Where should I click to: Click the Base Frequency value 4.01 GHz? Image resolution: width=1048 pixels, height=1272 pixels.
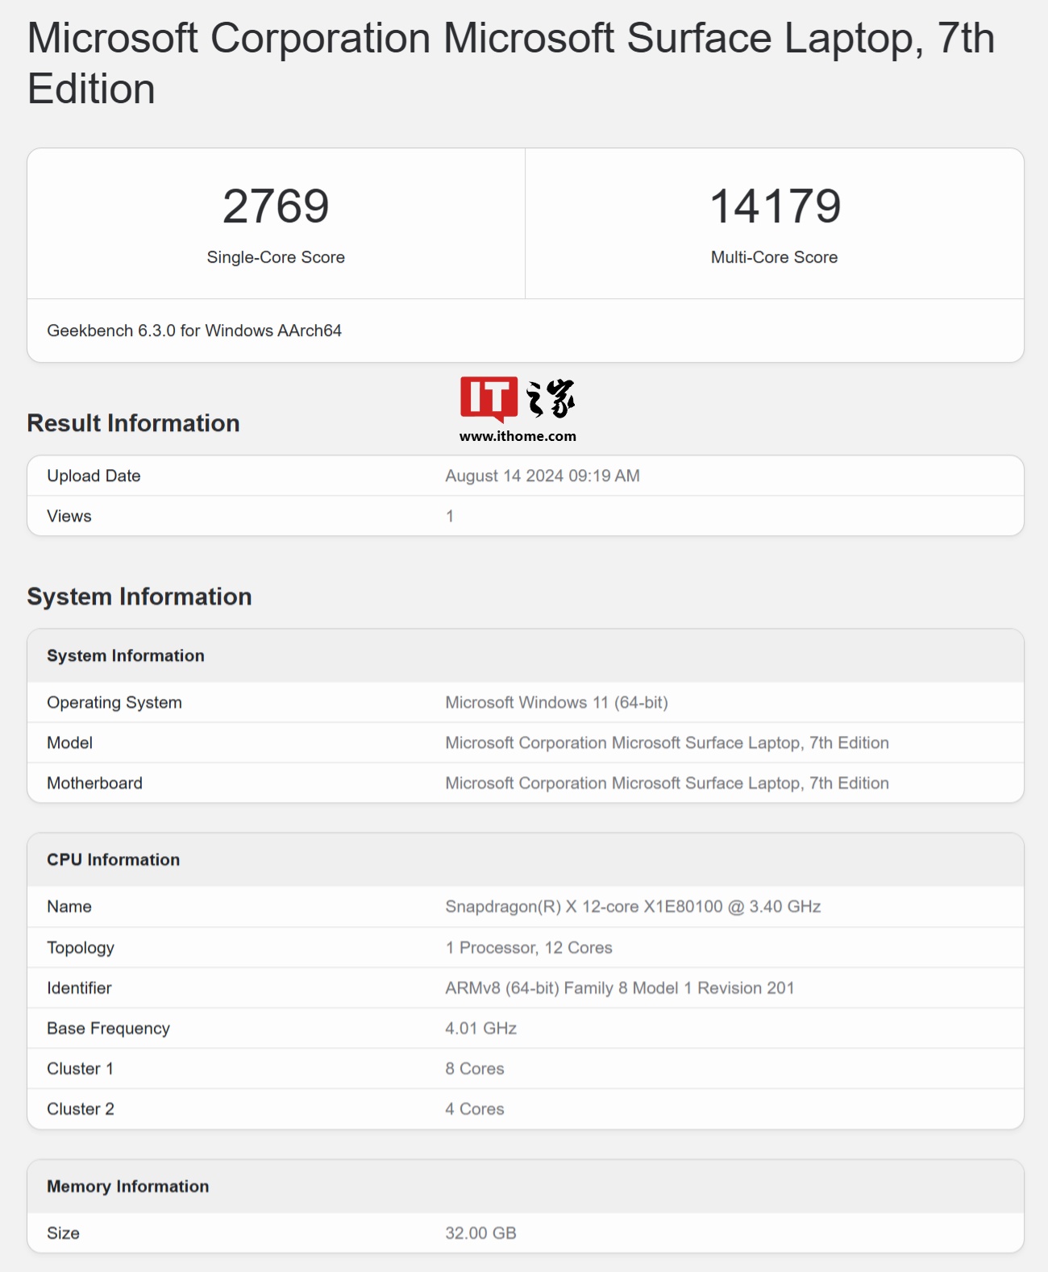click(481, 1028)
